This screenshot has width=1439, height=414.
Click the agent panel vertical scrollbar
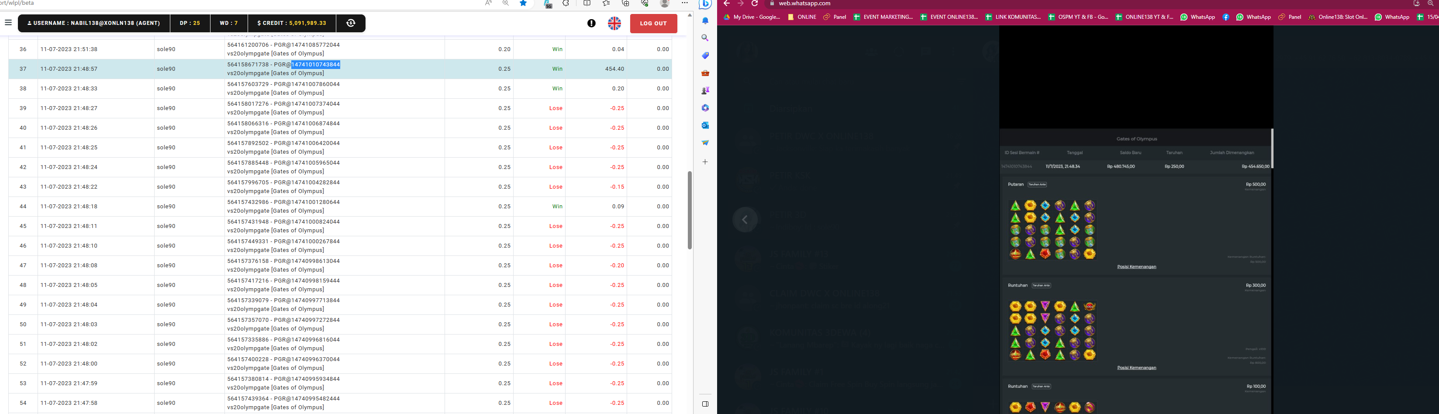click(x=690, y=210)
